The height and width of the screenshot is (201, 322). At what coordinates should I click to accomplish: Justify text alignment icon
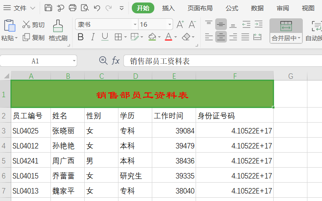point(245,37)
